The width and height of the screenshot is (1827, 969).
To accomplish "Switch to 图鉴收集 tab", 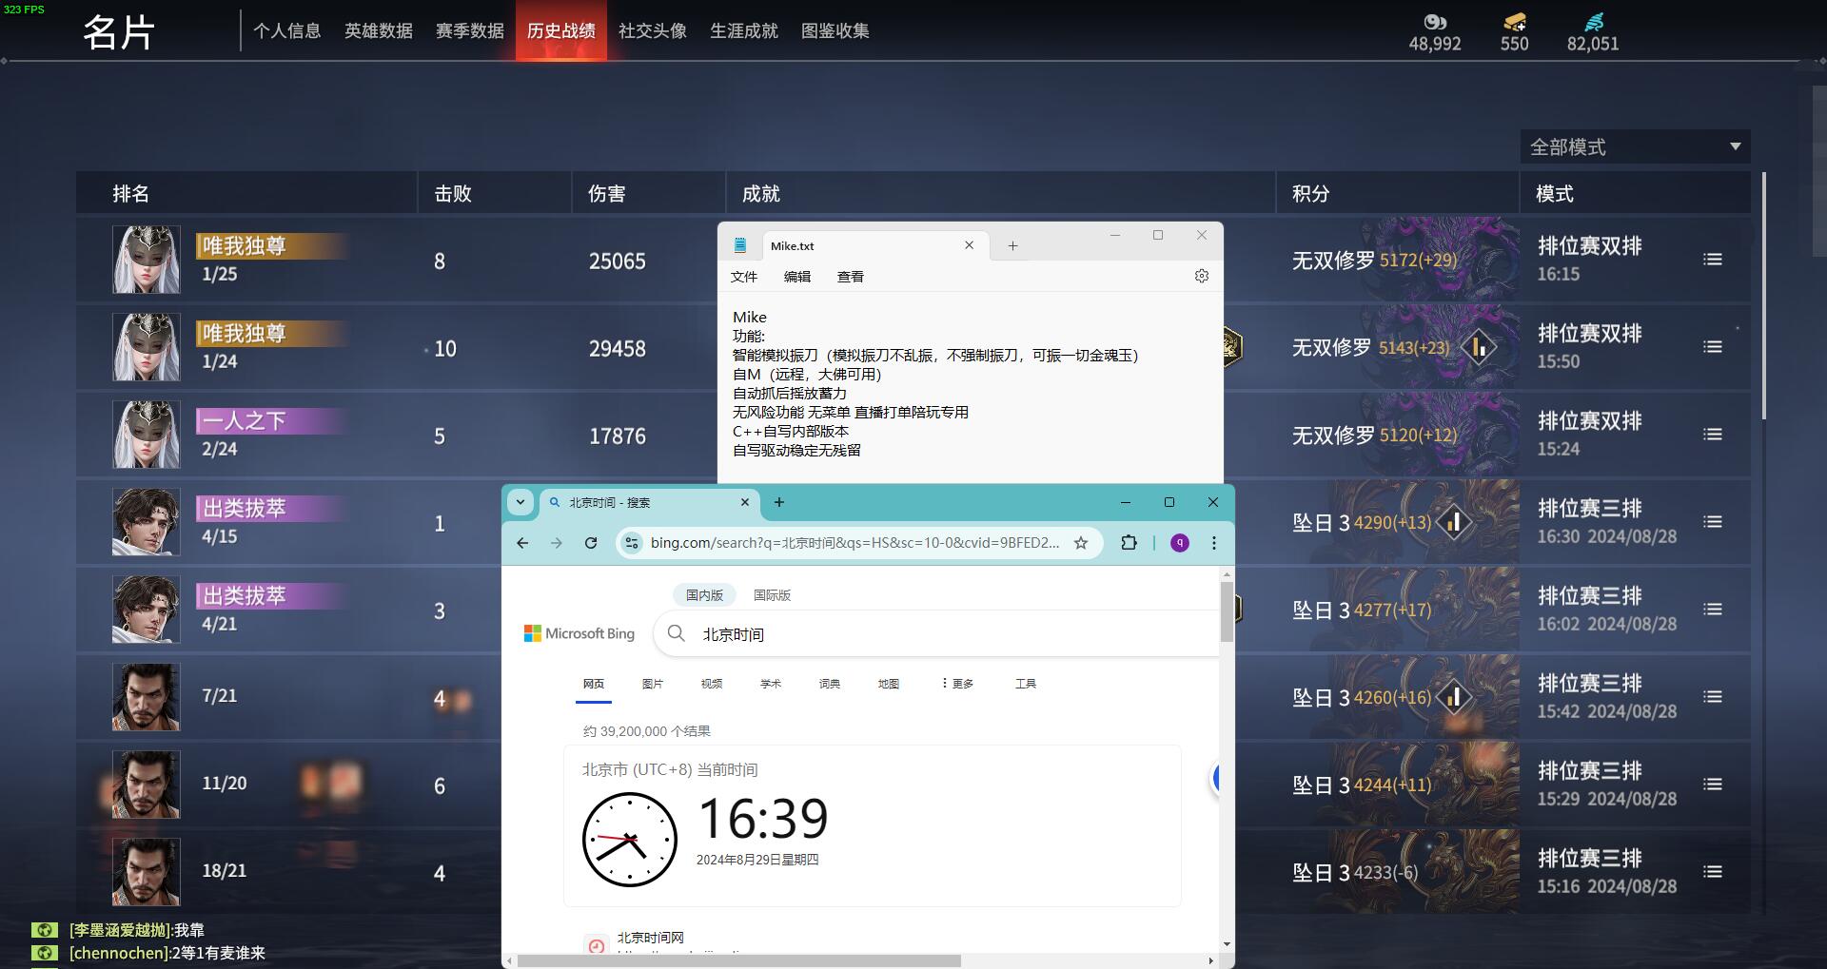I will (835, 31).
